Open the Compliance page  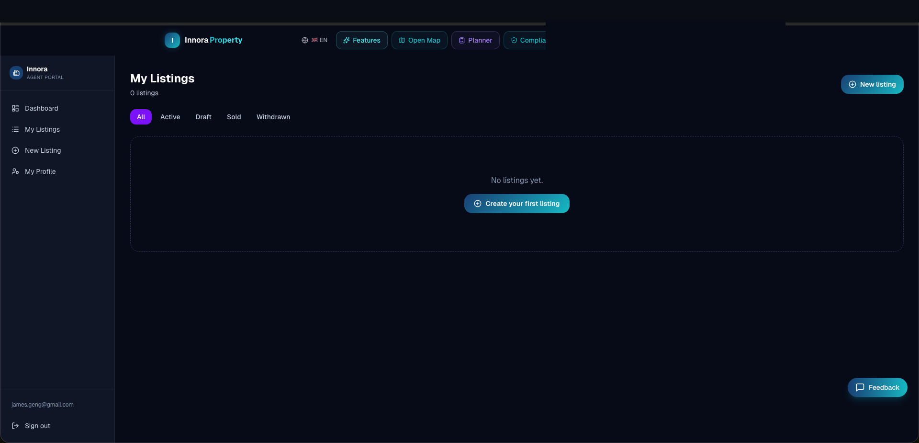pyautogui.click(x=525, y=40)
